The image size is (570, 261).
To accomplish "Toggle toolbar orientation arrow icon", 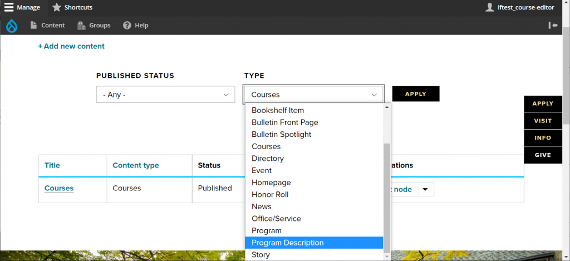I will click(x=553, y=25).
